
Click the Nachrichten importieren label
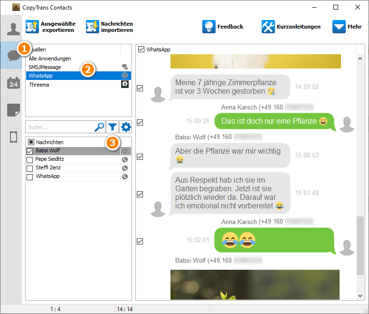[x=117, y=27]
